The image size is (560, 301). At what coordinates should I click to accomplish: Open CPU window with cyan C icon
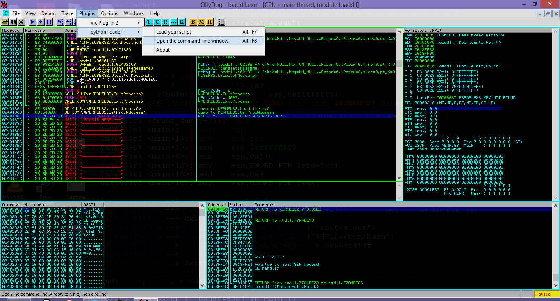click(157, 22)
